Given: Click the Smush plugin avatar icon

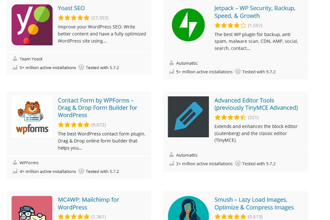Looking at the screenshot, I should [188, 208].
